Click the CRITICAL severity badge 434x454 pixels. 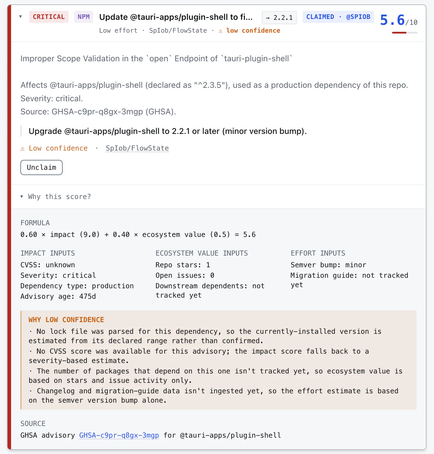(49, 17)
